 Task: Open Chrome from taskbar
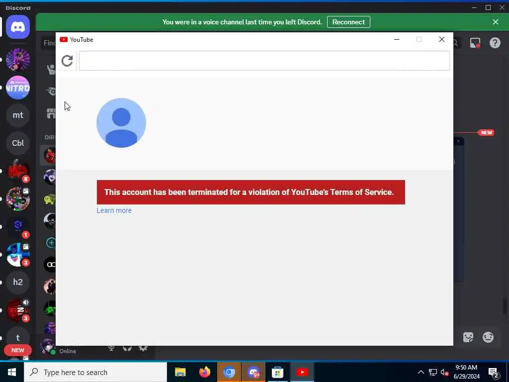point(229,372)
